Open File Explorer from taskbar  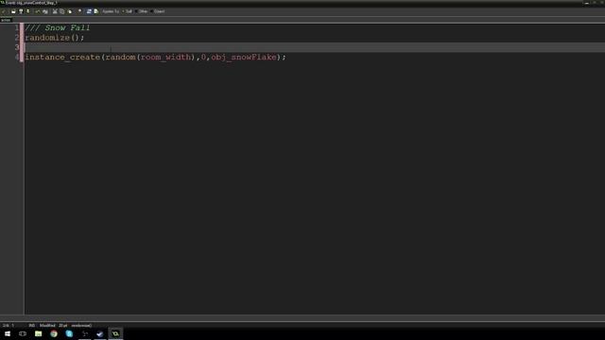(x=38, y=333)
